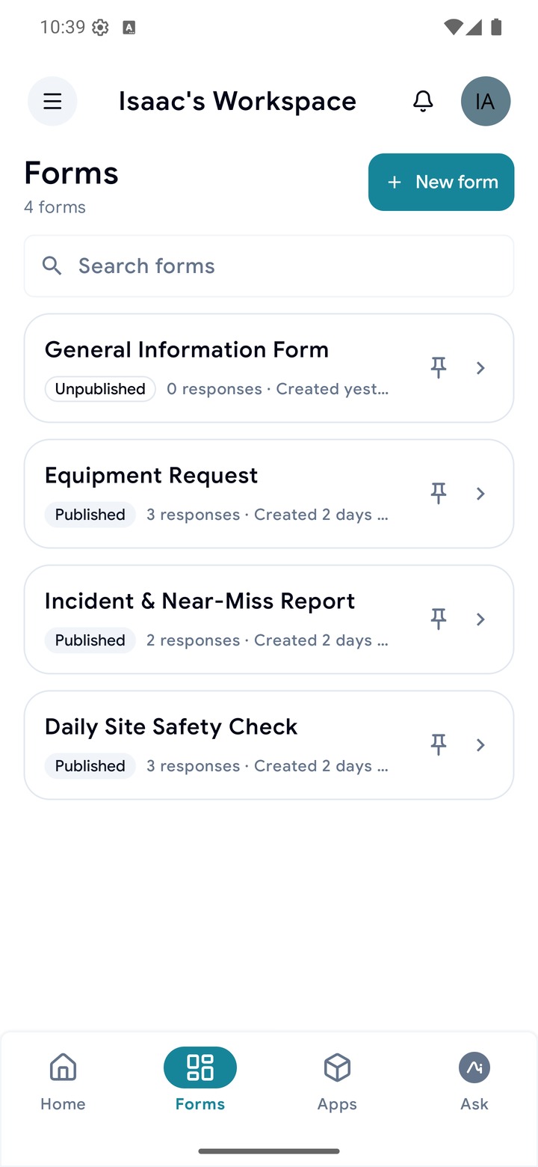The width and height of the screenshot is (538, 1167).
Task: Click the search magnifier icon
Action: coord(52,266)
